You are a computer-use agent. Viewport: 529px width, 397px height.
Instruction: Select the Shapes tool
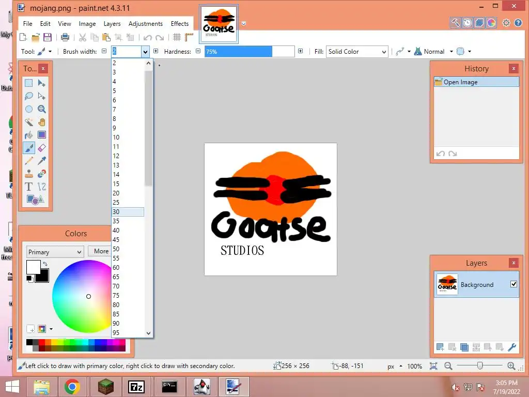35,200
